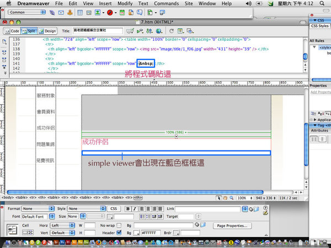Screen dimensions: 331x248
Task: Insert a Named Anchor from the Common toolbar
Action: coord(70,13)
